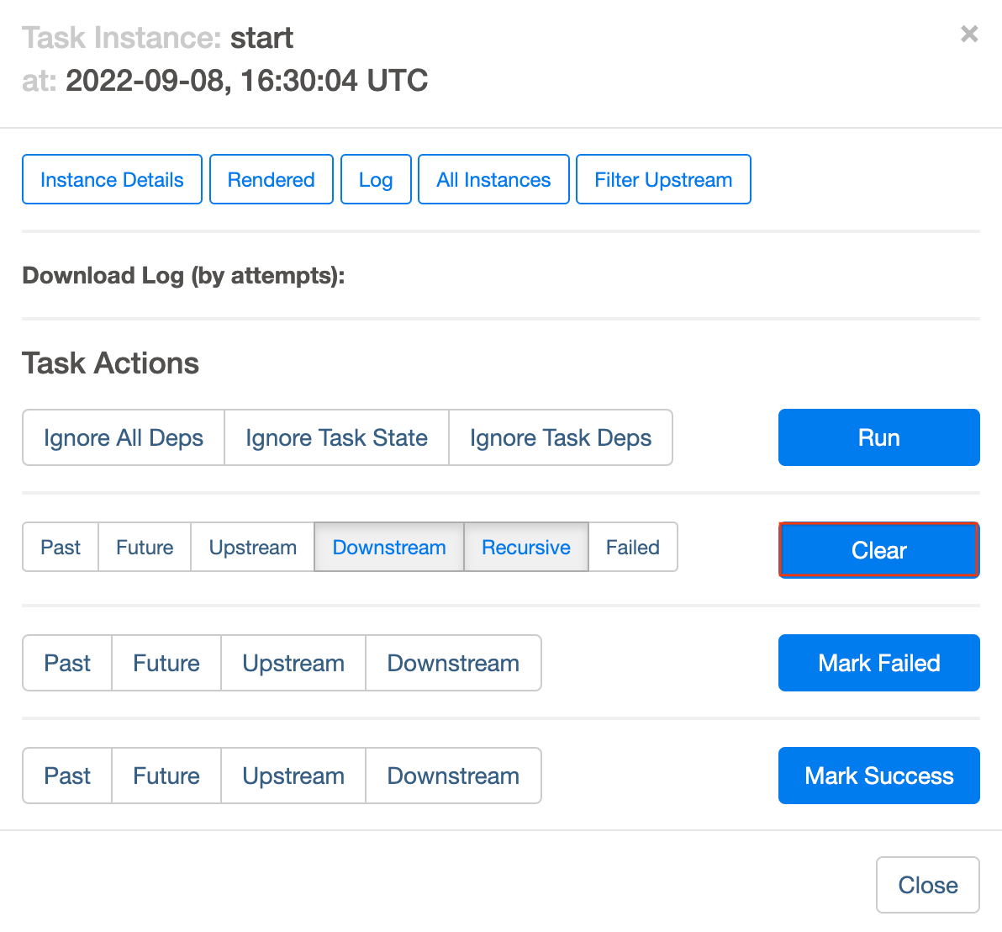The image size is (1002, 932).
Task: Disable Recursive option for clearing
Action: [526, 548]
